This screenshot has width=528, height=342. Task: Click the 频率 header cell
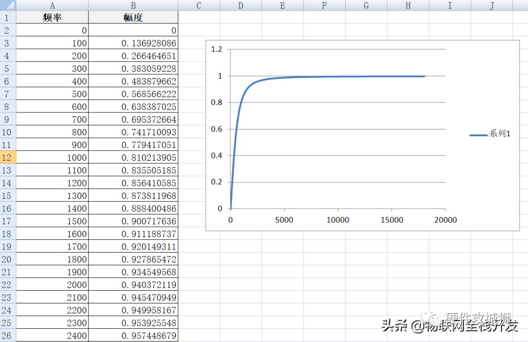[52, 18]
